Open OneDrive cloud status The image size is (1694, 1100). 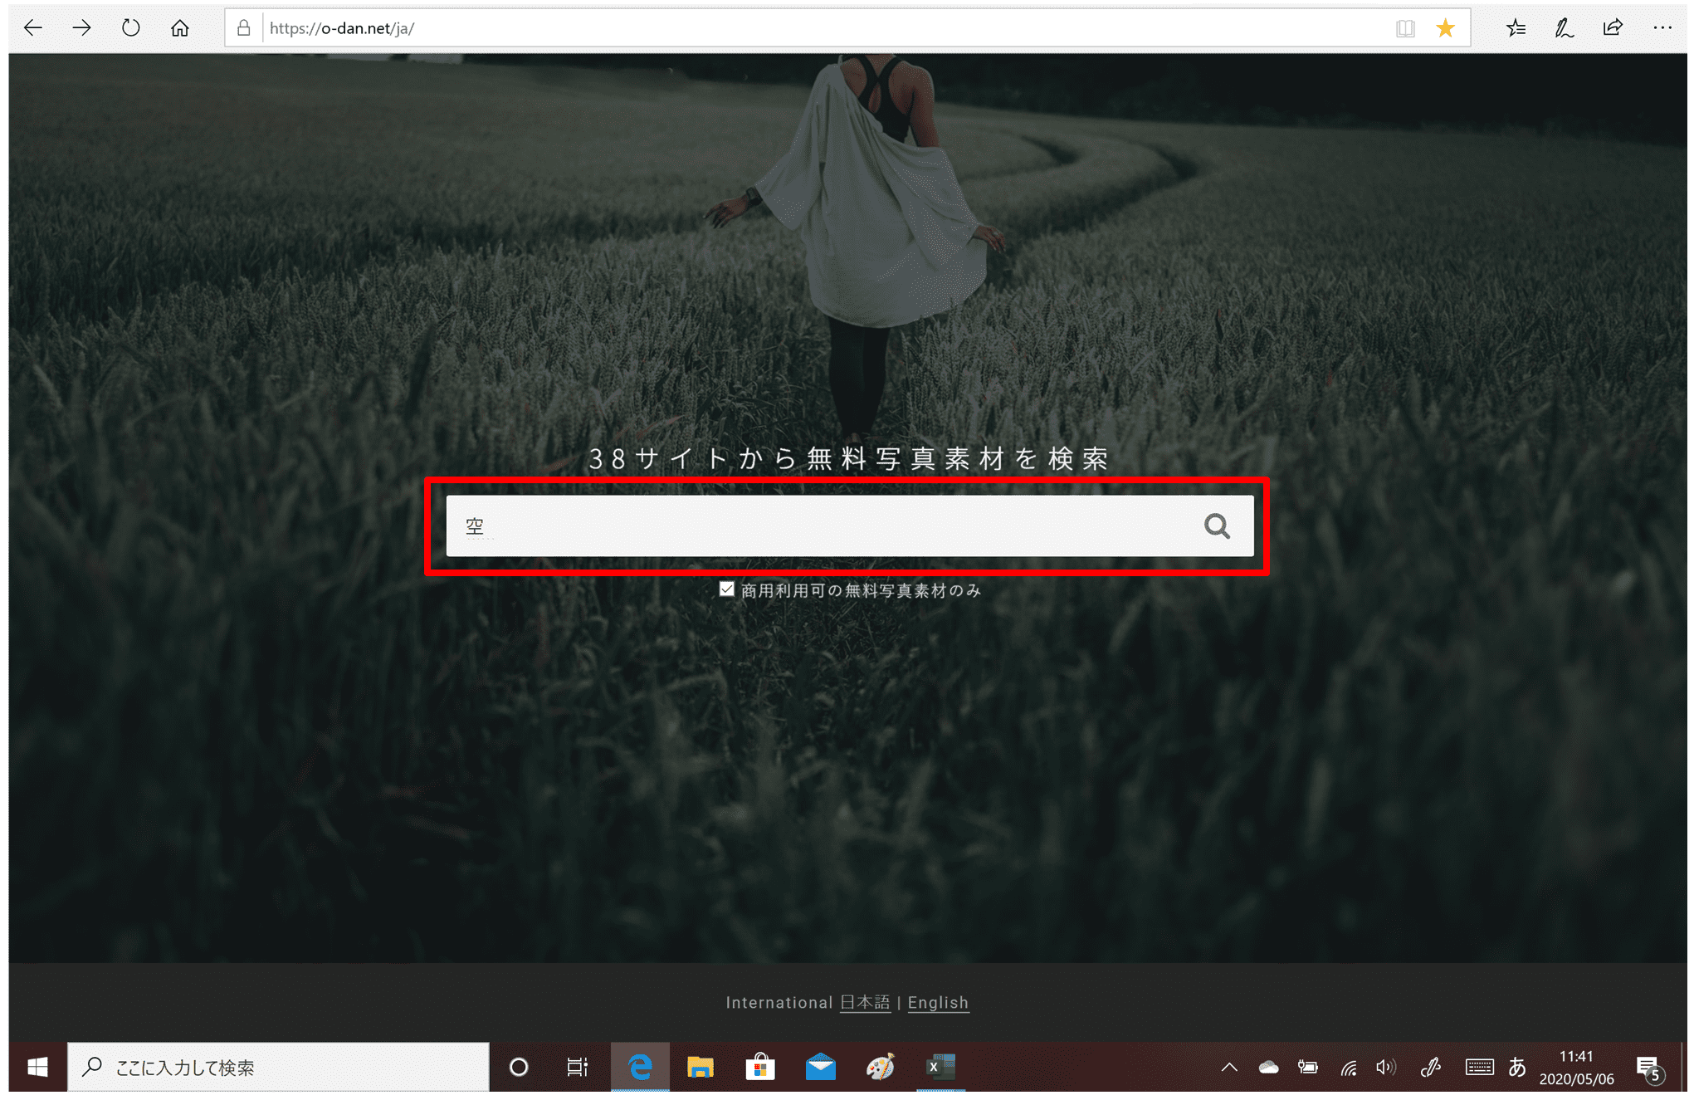point(1268,1068)
